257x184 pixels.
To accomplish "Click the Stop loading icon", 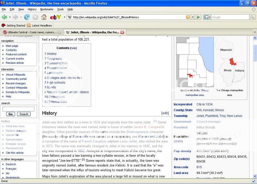I will (35, 17).
